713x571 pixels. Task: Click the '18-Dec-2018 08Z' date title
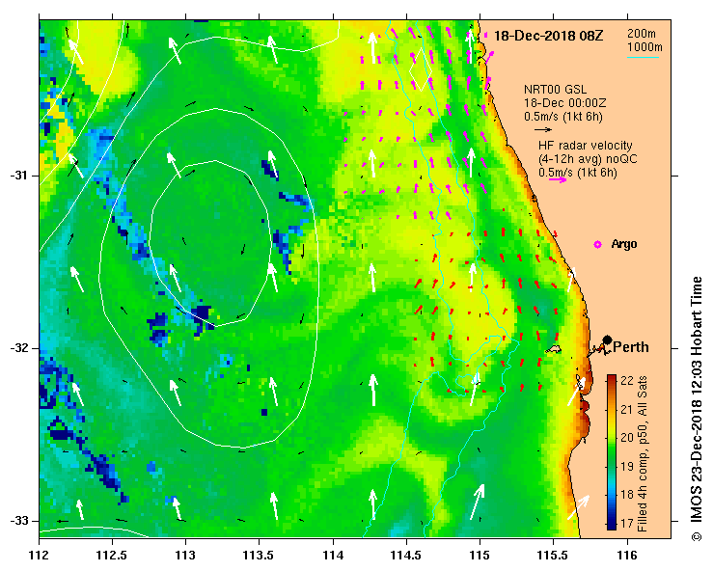coord(548,36)
